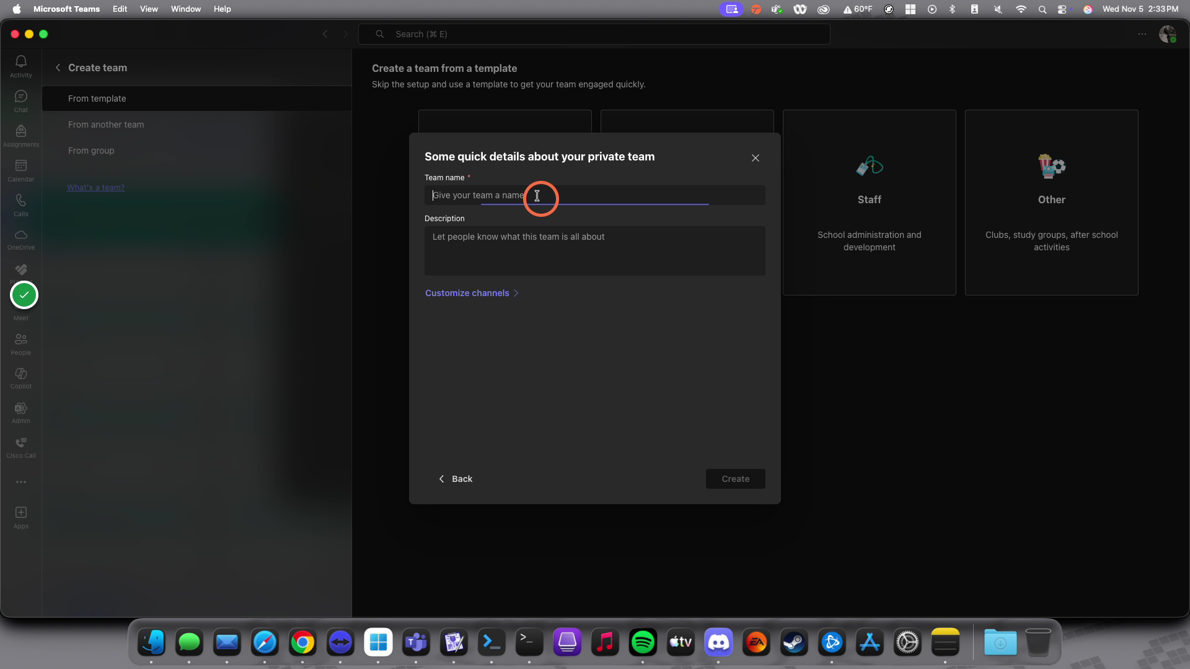Go Back in the dialog

pyautogui.click(x=456, y=479)
